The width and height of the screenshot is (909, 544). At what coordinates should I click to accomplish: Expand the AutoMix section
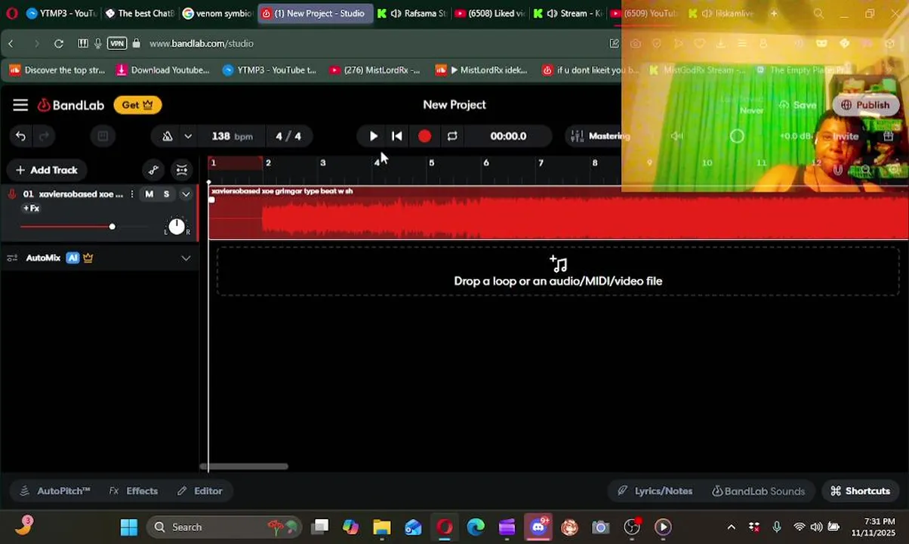[186, 258]
